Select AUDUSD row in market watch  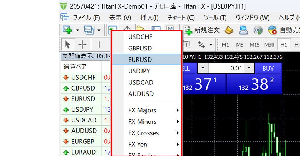pyautogui.click(x=86, y=131)
